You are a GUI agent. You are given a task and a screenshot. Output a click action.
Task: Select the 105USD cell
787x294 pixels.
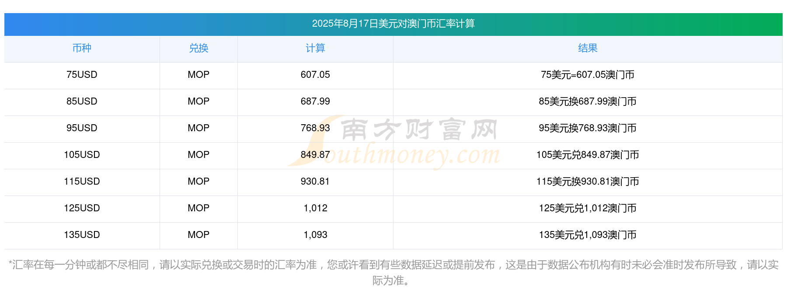pos(82,155)
